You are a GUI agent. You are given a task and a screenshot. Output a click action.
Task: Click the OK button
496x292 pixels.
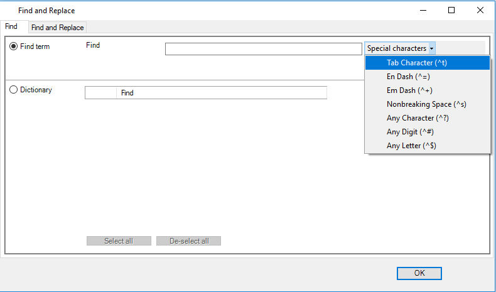(x=419, y=273)
